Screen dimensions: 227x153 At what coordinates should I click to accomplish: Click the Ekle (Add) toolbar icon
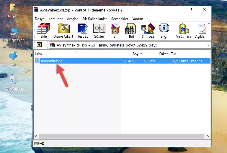(44, 31)
